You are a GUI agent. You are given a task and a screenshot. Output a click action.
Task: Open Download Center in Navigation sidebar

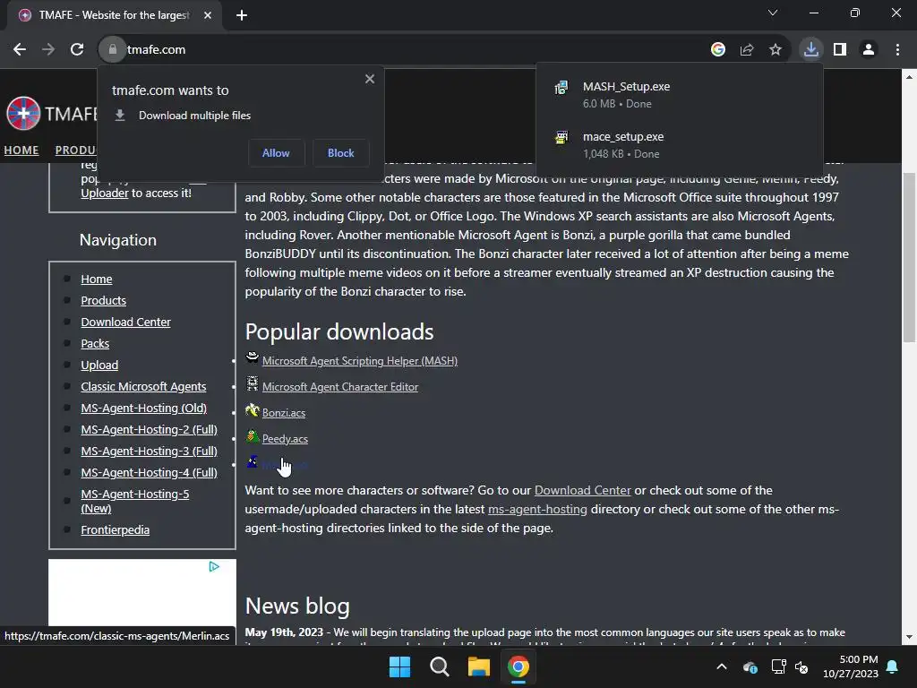click(x=125, y=322)
